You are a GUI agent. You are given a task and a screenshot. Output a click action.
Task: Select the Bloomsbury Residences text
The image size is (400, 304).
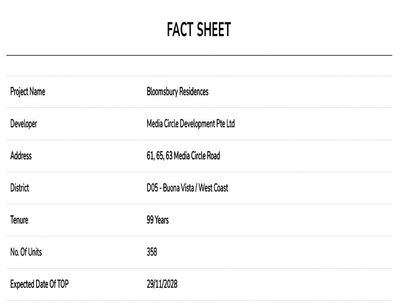(x=177, y=92)
